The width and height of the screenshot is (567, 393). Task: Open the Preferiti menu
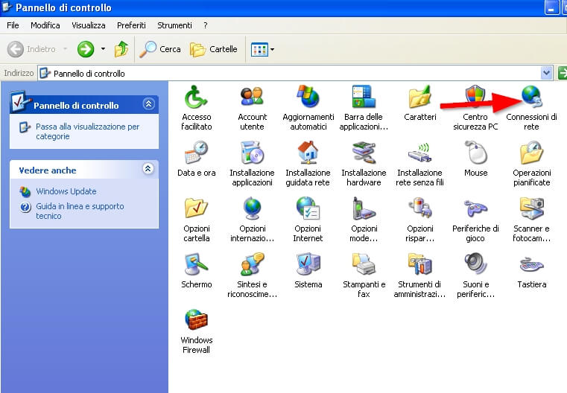[x=131, y=25]
